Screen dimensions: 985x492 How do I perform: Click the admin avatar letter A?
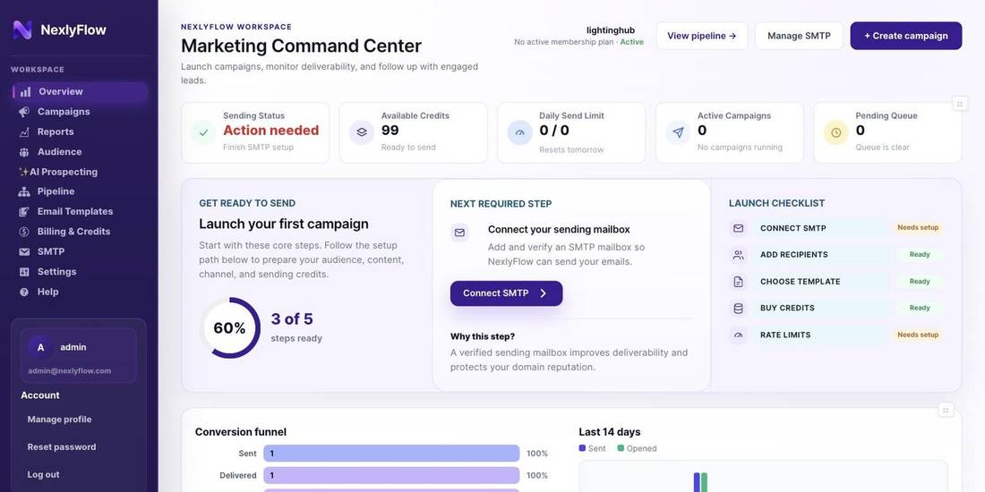[41, 347]
